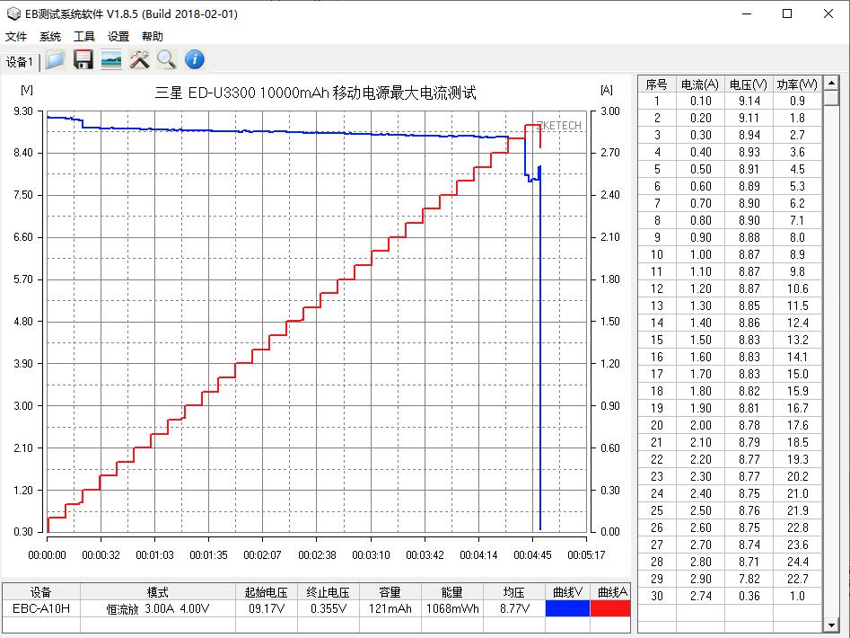The height and width of the screenshot is (638, 850).
Task: Click the 模式 column header
Action: click(158, 592)
